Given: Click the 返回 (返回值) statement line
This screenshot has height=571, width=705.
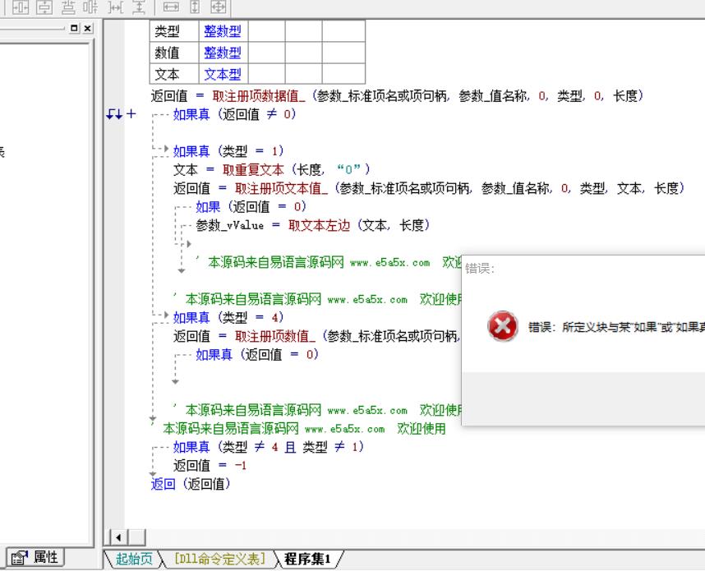Looking at the screenshot, I should [191, 484].
